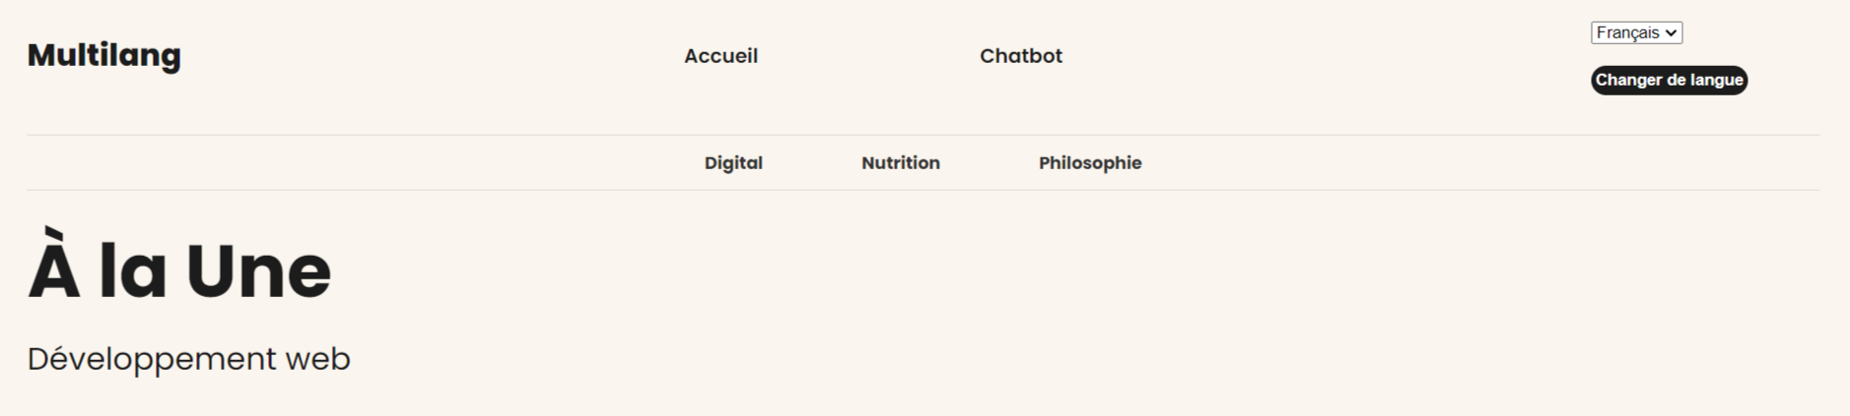Image resolution: width=1850 pixels, height=416 pixels.
Task: Return home via the Multilang brand name
Action: tap(103, 55)
